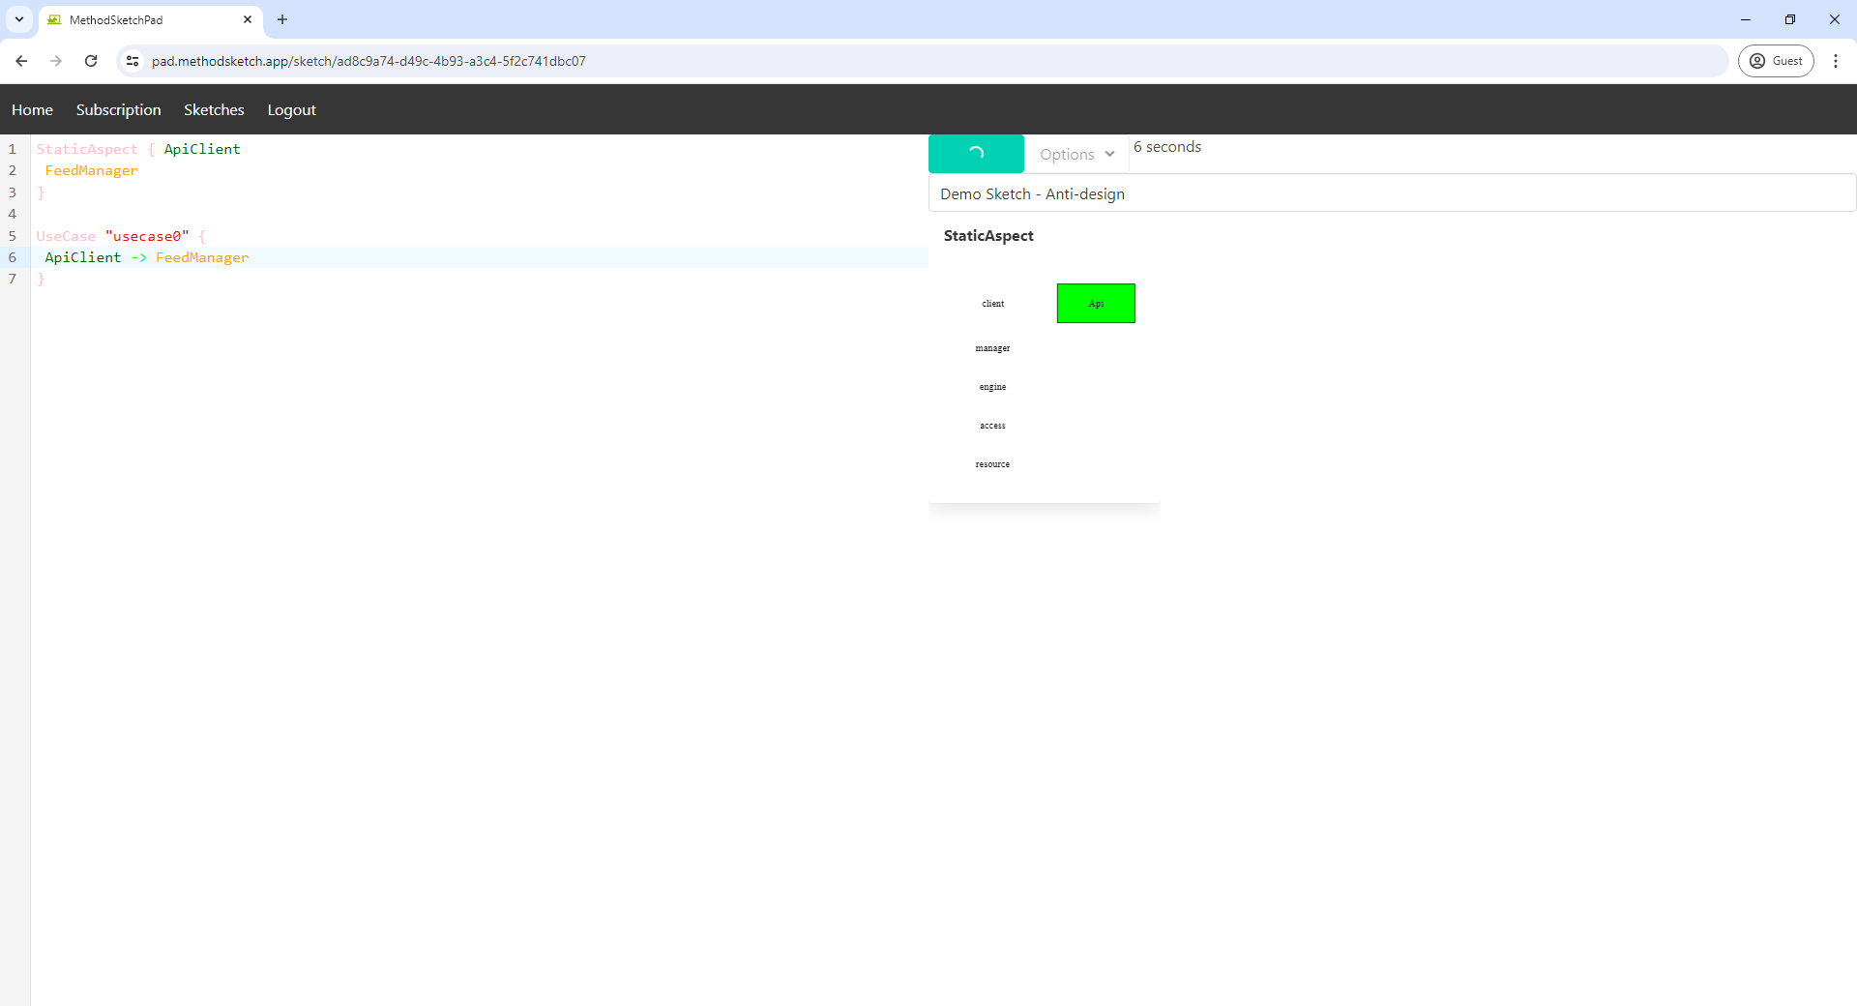This screenshot has width=1857, height=1006.
Task: Open the tab search chevron
Action: pos(19,19)
